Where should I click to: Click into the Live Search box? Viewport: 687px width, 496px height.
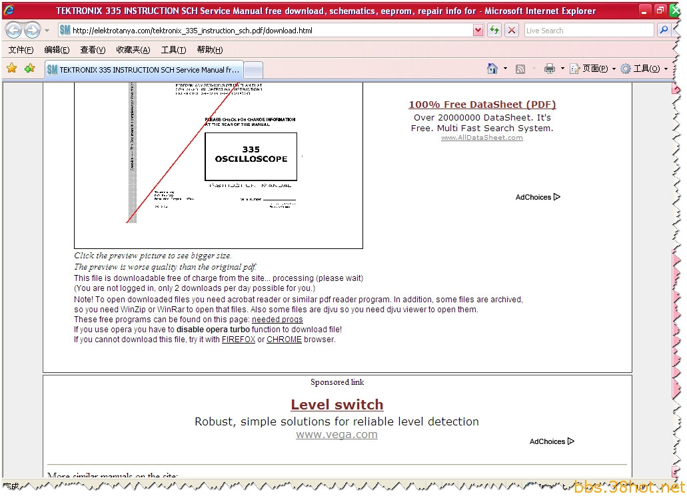pos(588,31)
